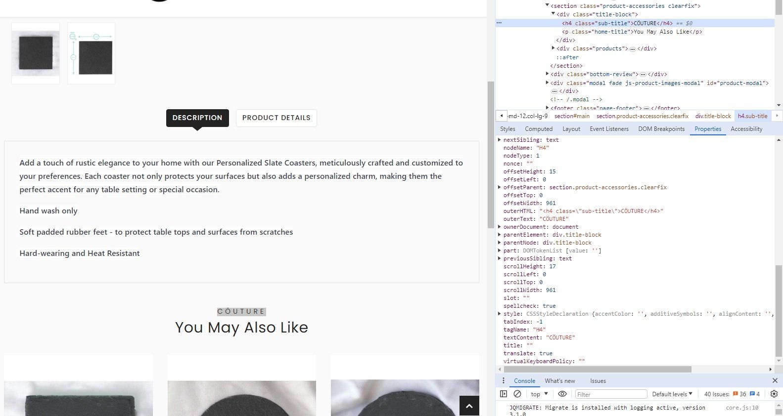Click the ellipsis badge in the footer node
This screenshot has width=783, height=416.
(646, 108)
